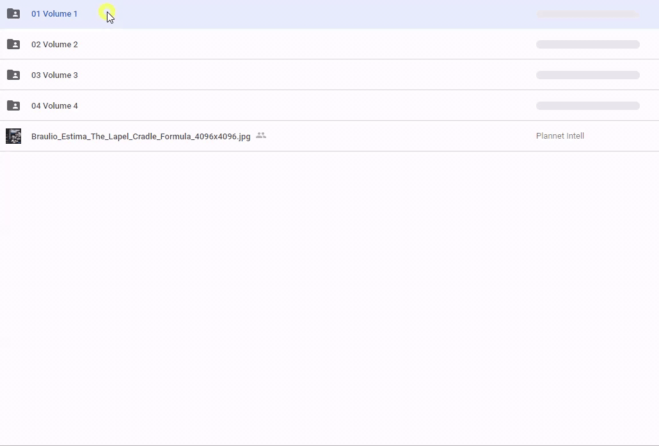Click the 04 Volume 4 folder icon
The width and height of the screenshot is (659, 446).
tap(13, 105)
